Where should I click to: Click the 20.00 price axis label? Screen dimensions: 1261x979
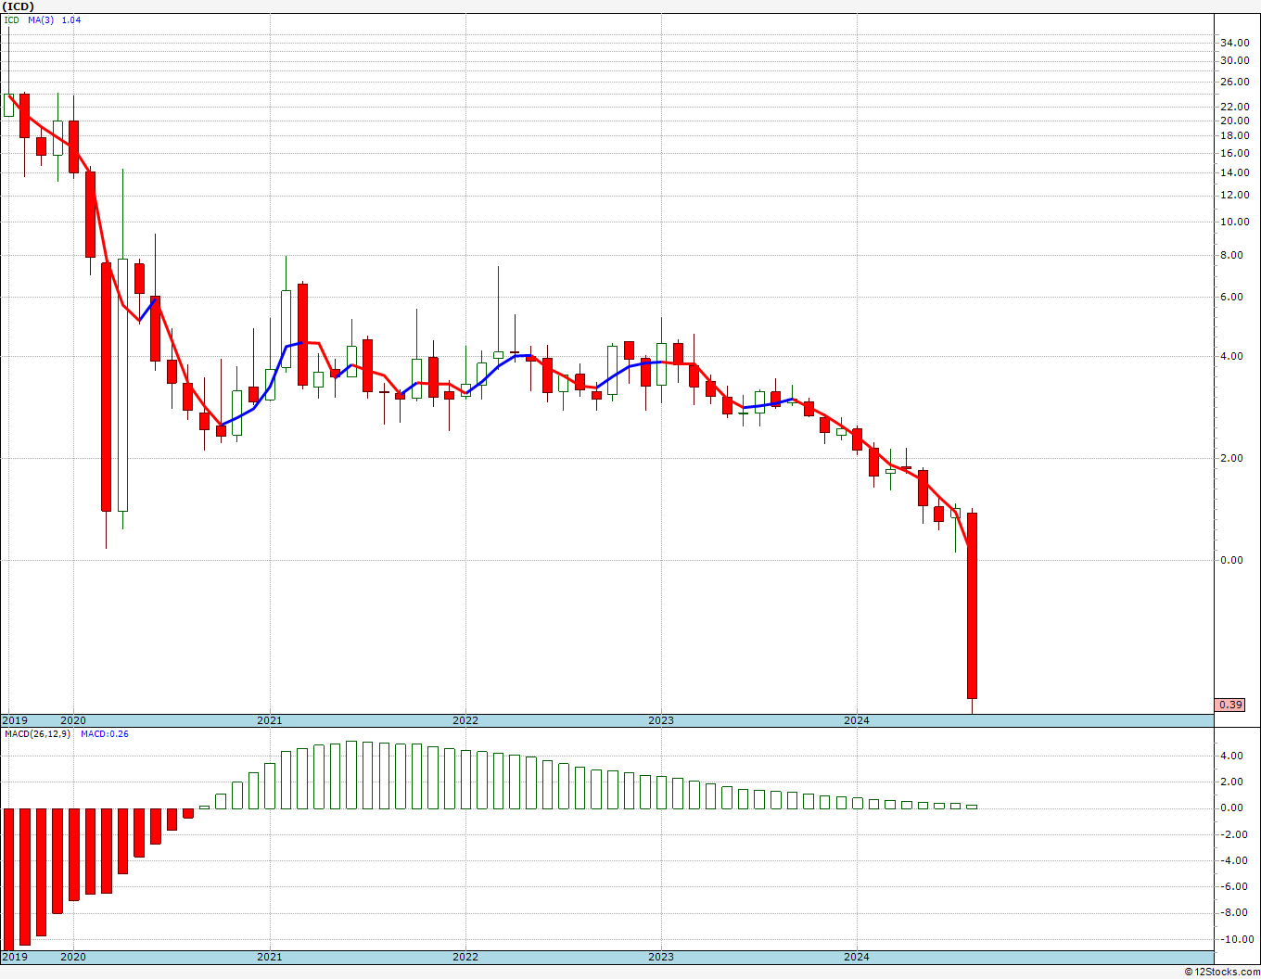tap(1234, 121)
